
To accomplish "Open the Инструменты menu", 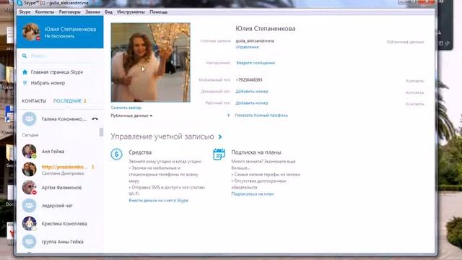I will pos(131,12).
